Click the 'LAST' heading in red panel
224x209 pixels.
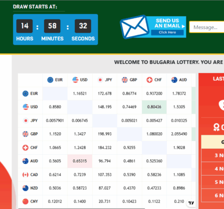[x=218, y=79]
